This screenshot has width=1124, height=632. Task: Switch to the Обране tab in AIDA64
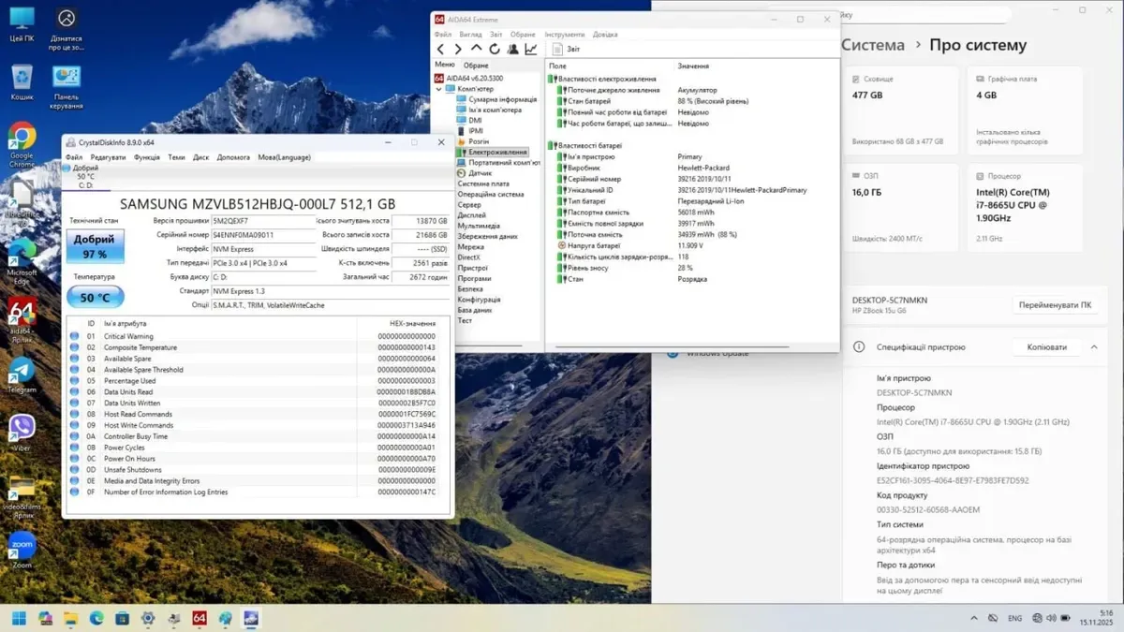pos(476,65)
